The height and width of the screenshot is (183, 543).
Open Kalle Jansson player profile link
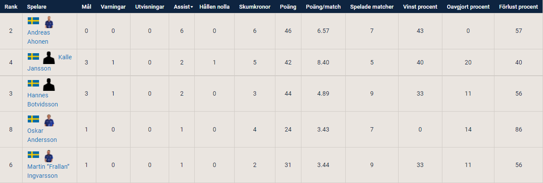tap(49, 63)
